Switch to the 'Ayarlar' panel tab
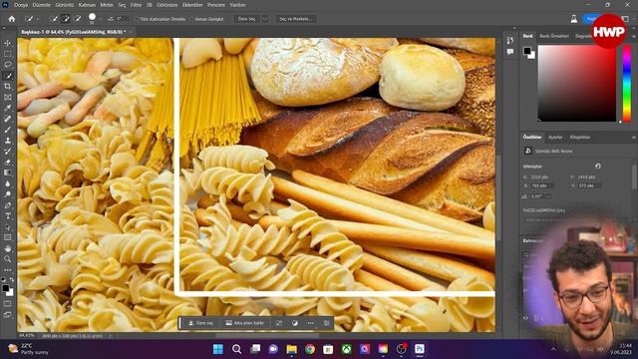Image resolution: width=638 pixels, height=359 pixels. (555, 138)
